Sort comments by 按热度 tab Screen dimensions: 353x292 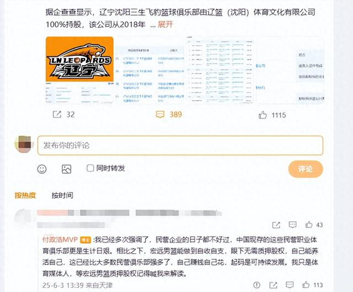tap(25, 195)
